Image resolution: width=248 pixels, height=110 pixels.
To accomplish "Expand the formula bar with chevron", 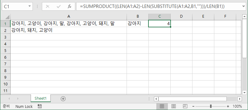I will tap(244, 6).
